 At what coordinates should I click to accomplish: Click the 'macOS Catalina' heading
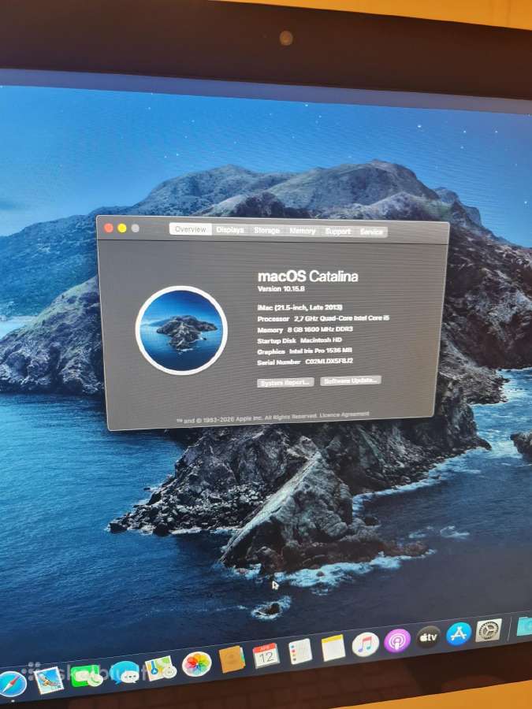tap(307, 277)
